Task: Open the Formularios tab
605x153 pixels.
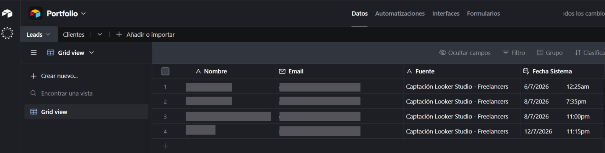Action: click(483, 13)
